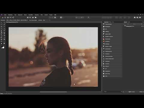Switch to the Photo Persona icon
This screenshot has height=108, width=144.
coord(3,17)
